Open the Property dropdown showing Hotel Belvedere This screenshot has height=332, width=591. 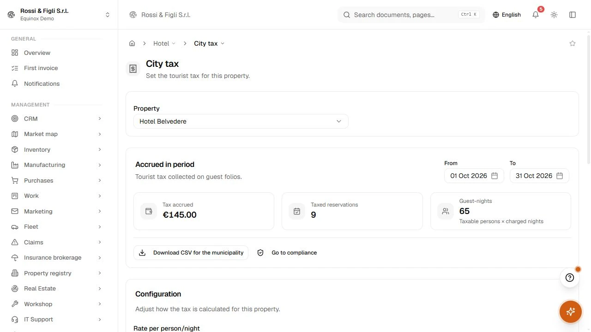(x=241, y=121)
